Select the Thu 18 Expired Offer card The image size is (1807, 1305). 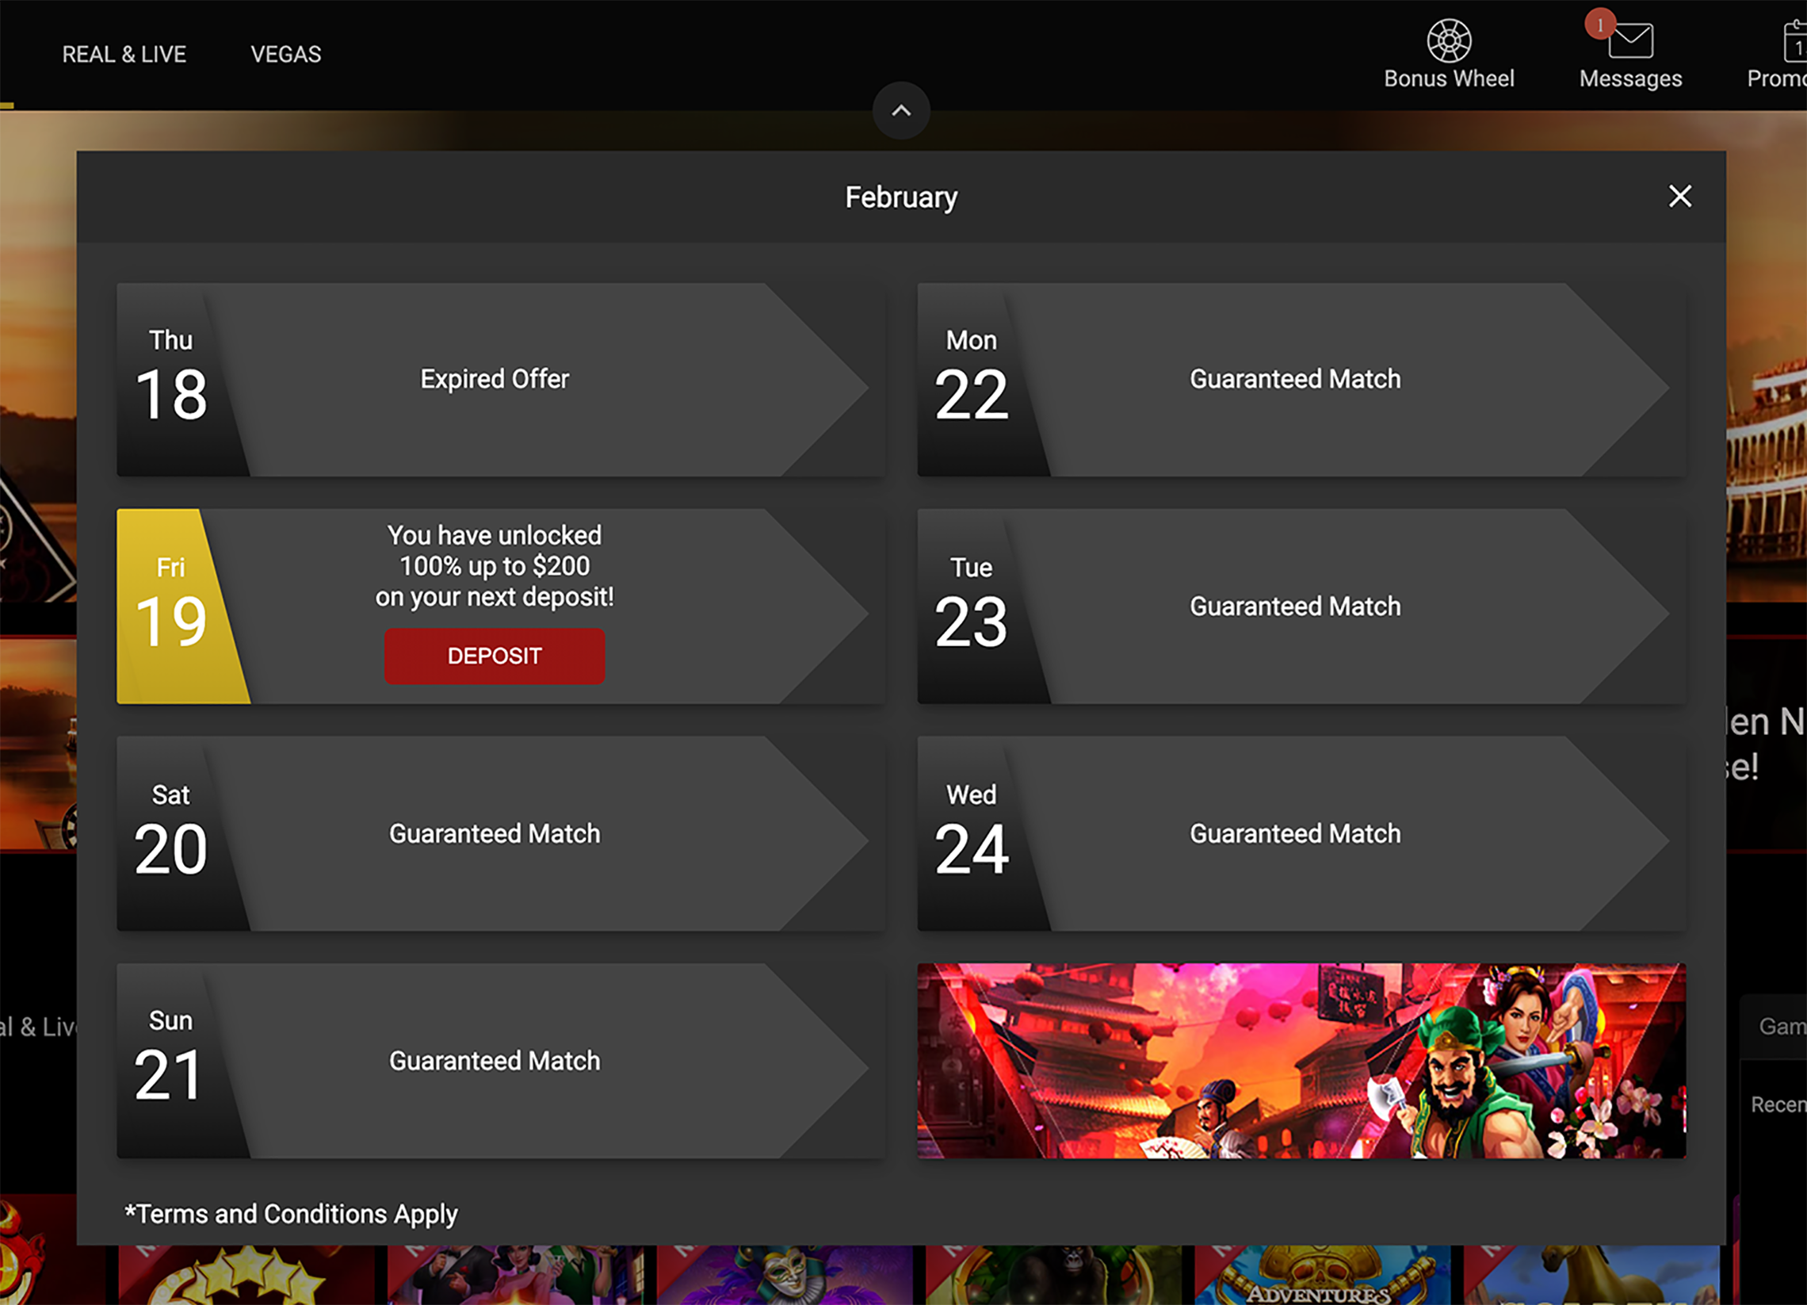click(492, 380)
